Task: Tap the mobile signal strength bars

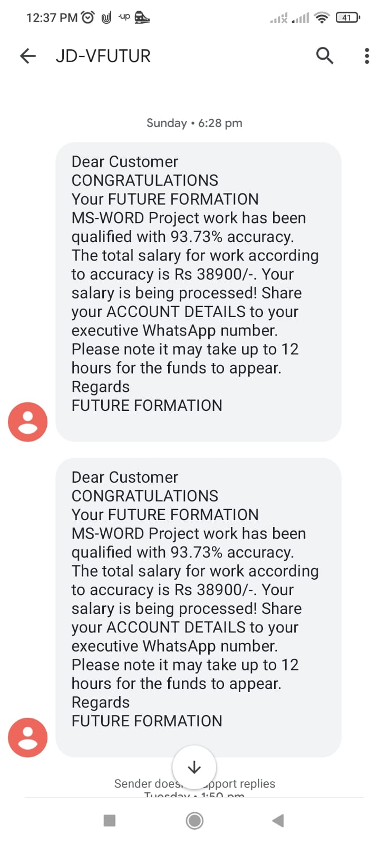Action: (x=300, y=18)
